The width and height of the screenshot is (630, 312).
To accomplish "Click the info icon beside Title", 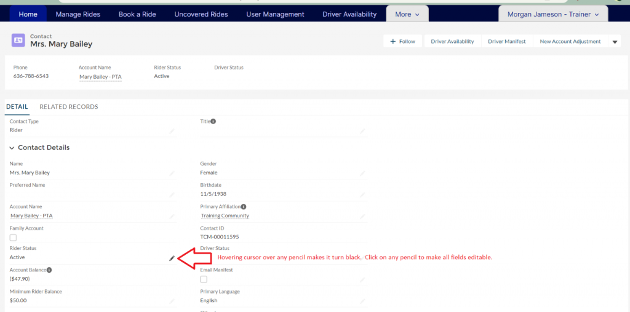I will tap(213, 122).
